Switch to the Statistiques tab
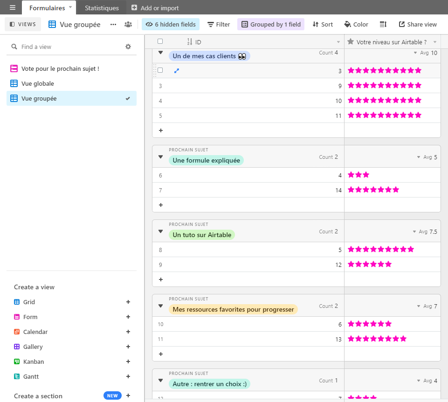Viewport: 448px width, 402px height. 102,8
